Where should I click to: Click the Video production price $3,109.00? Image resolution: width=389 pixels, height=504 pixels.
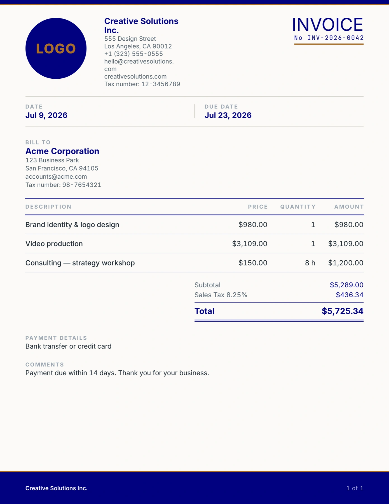click(250, 244)
